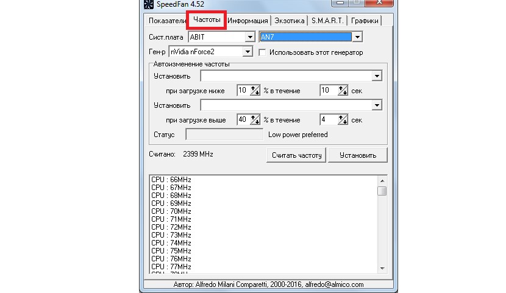Select the Частоты tab
The width and height of the screenshot is (506, 293).
tap(207, 20)
